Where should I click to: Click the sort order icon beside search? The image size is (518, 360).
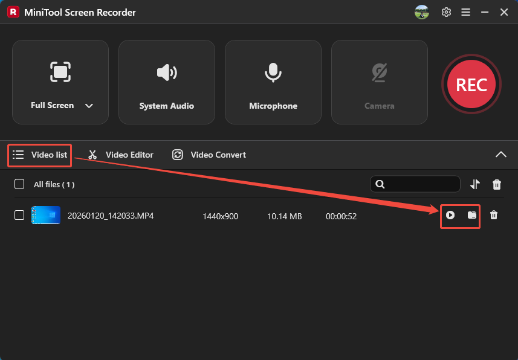(x=475, y=184)
